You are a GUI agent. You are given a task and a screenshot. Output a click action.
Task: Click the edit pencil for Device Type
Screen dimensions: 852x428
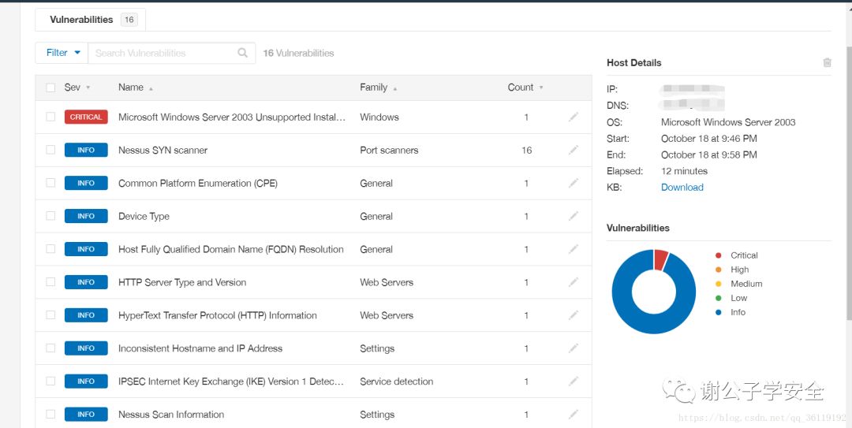point(574,217)
